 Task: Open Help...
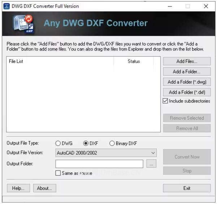coord(18,188)
